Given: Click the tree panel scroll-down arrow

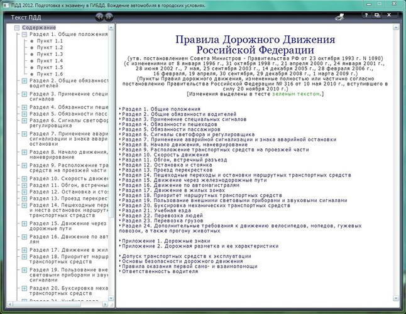Looking at the screenshot, I should [111, 298].
